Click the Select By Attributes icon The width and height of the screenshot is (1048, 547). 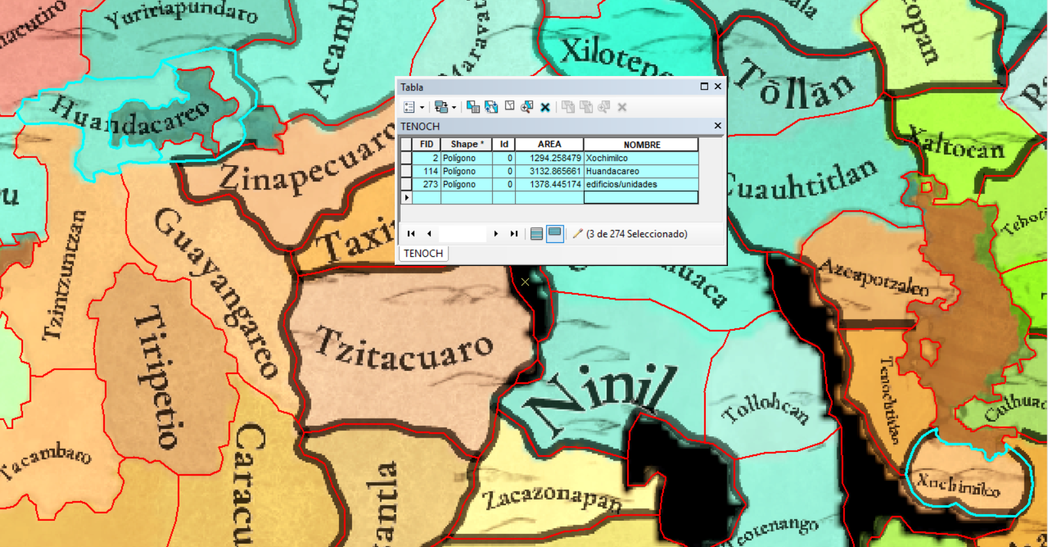(x=473, y=107)
